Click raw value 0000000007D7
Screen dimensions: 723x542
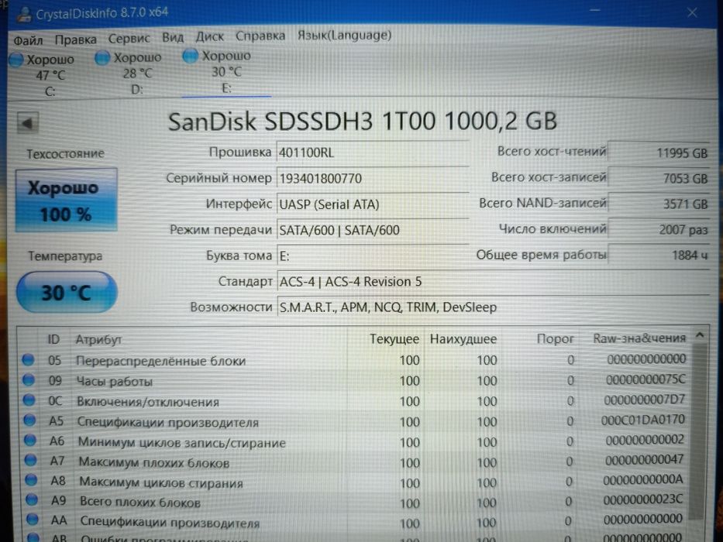coord(645,400)
